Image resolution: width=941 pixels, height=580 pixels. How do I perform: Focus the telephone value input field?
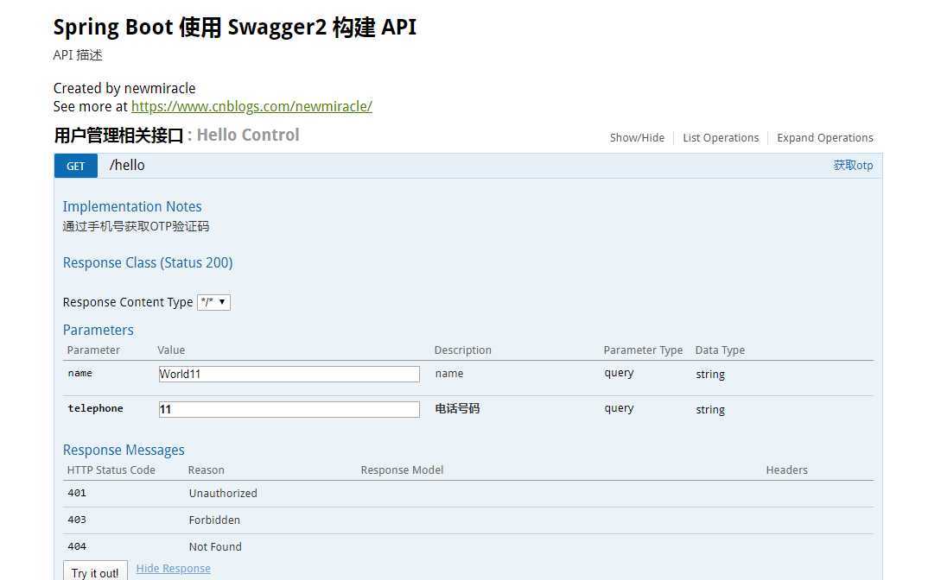click(x=289, y=409)
